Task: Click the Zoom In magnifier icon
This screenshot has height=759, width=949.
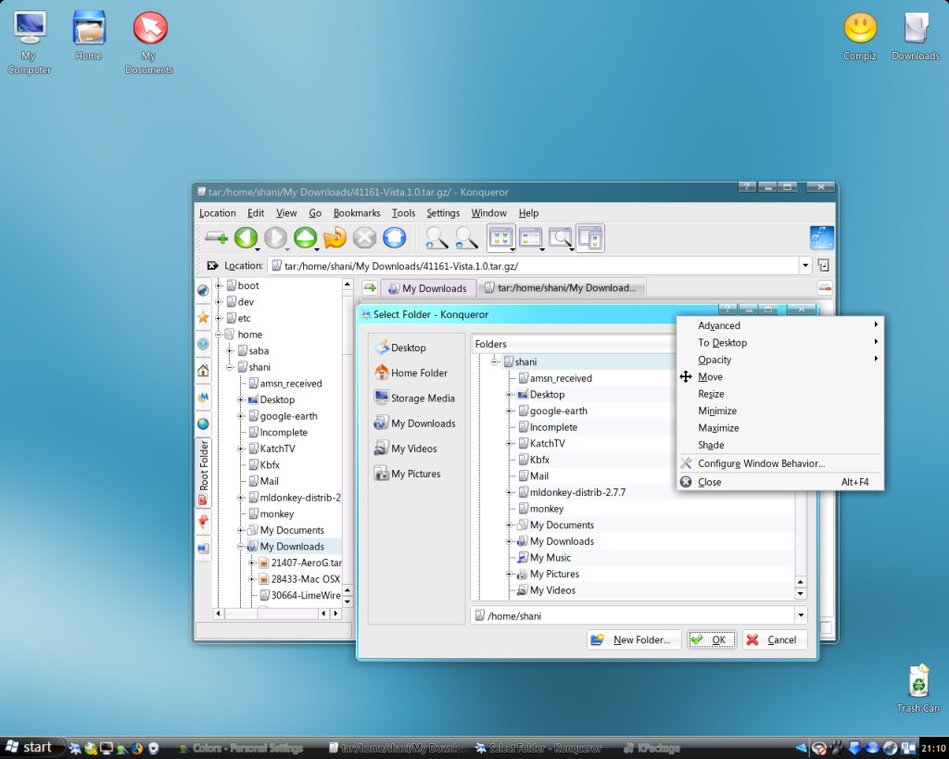Action: pyautogui.click(x=437, y=238)
